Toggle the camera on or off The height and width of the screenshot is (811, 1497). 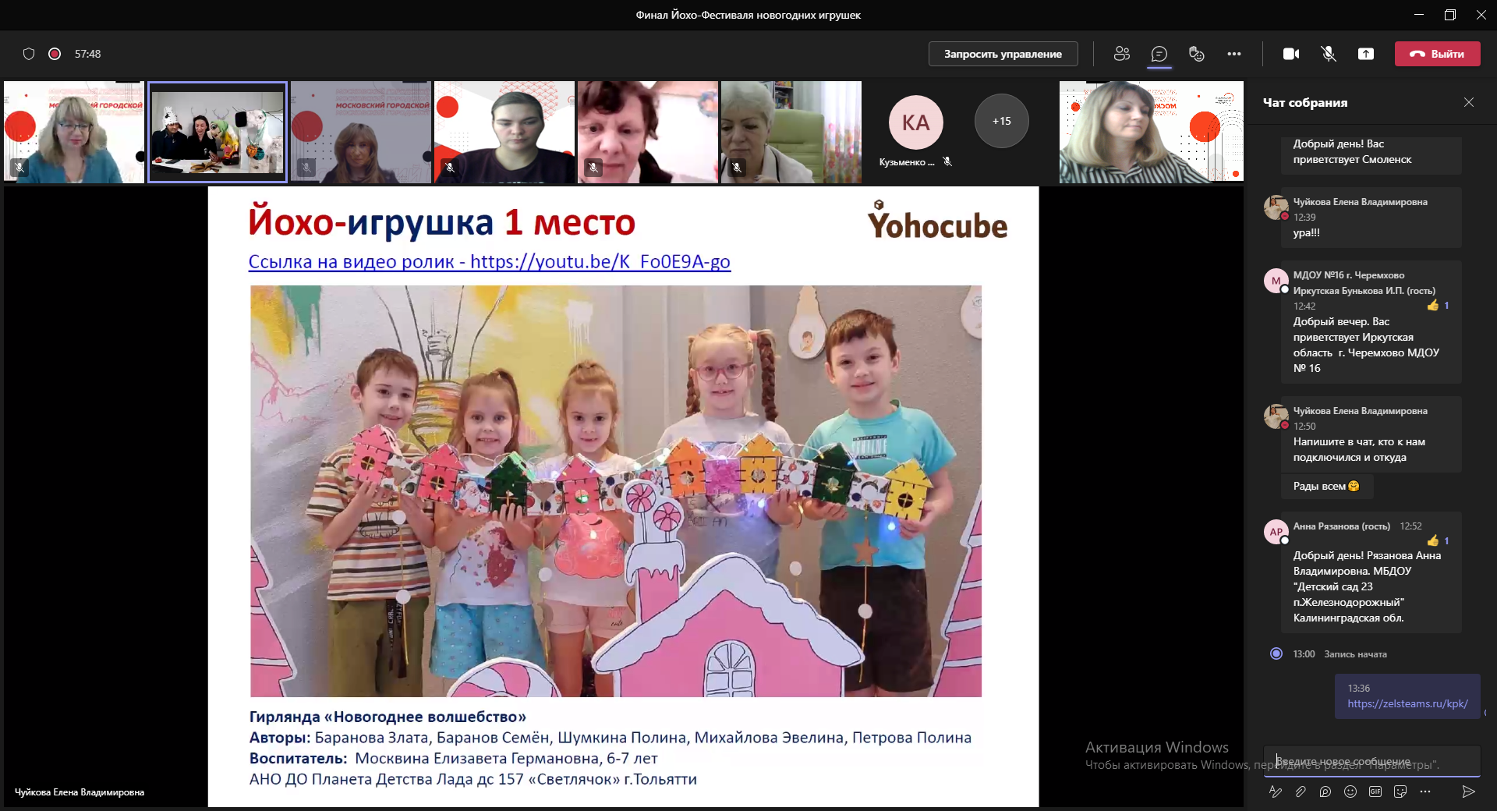pos(1291,54)
